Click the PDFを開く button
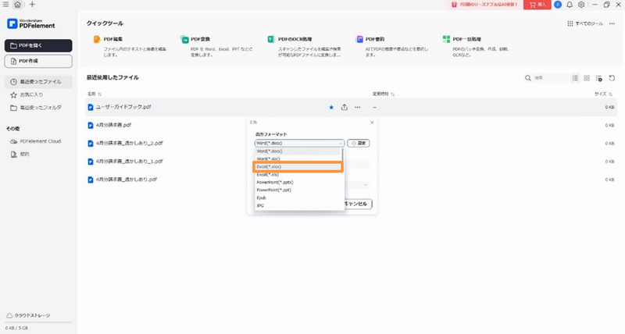 click(38, 45)
